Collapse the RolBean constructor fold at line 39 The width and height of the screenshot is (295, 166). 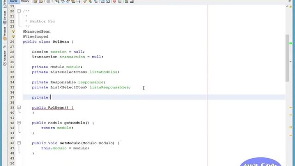pyautogui.click(x=19, y=107)
